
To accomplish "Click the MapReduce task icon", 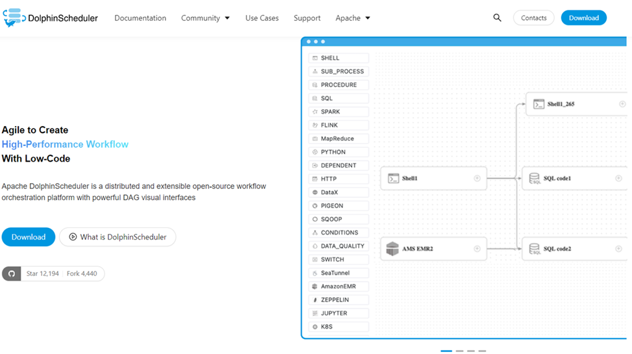I will (315, 138).
